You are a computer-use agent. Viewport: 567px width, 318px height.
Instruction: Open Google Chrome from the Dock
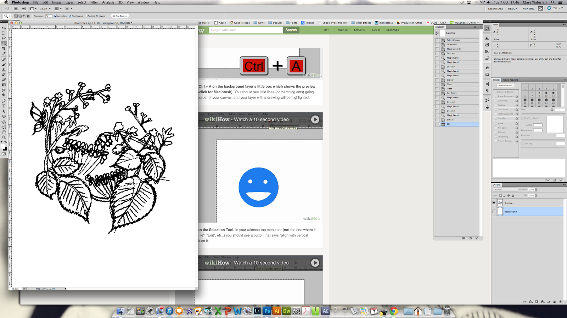(393, 311)
